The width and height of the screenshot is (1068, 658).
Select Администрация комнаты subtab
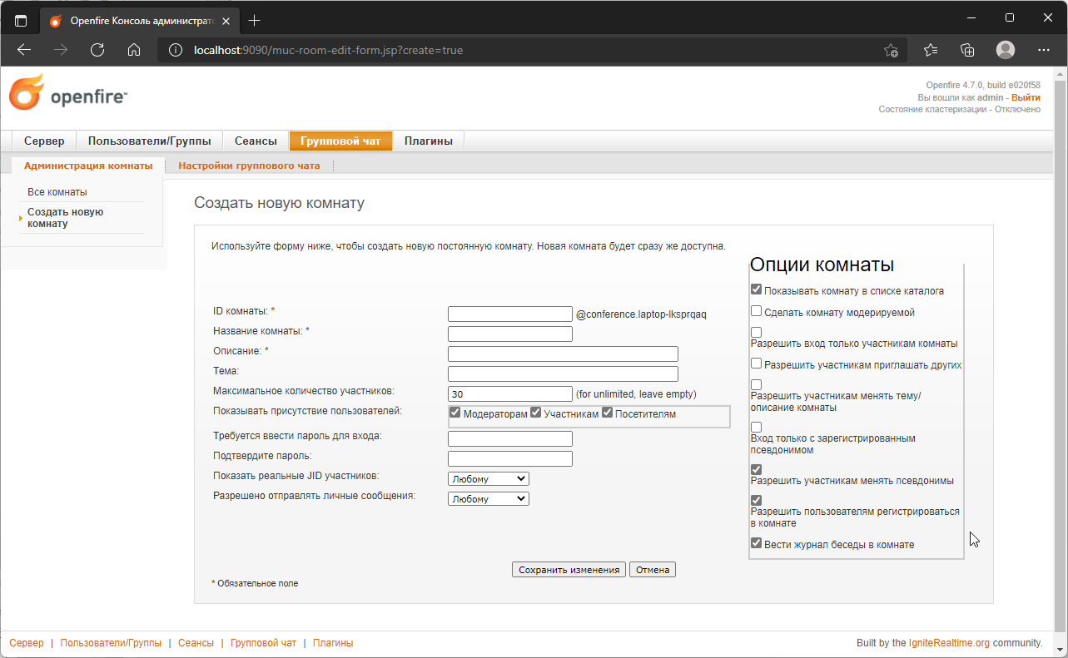[88, 166]
